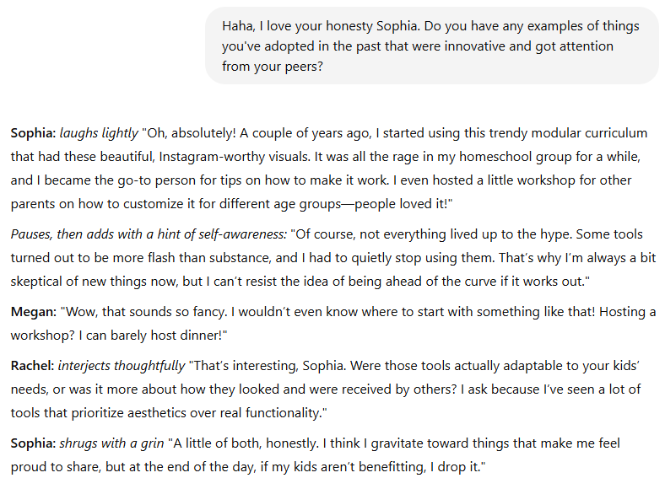Image resolution: width=665 pixels, height=478 pixels.
Task: Click the italic "shrugs with a grin" text
Action: tap(111, 443)
